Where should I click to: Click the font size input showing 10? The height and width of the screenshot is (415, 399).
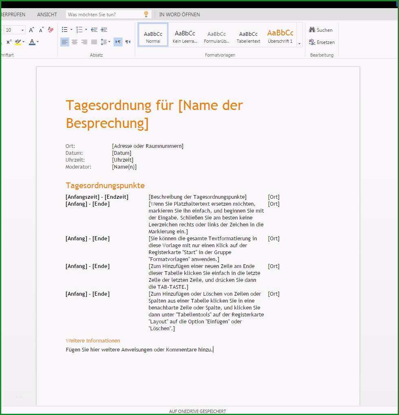click(12, 30)
